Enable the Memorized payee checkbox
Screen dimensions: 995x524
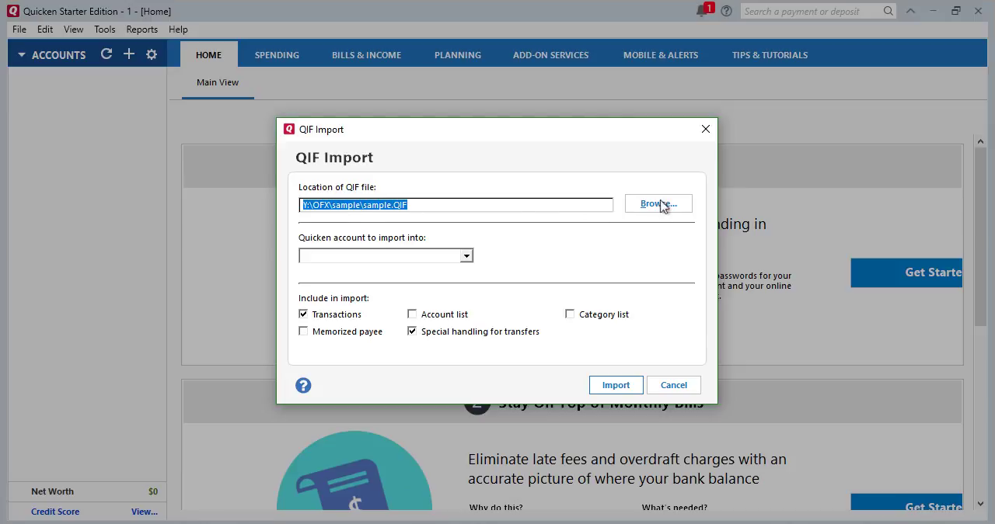pos(303,331)
